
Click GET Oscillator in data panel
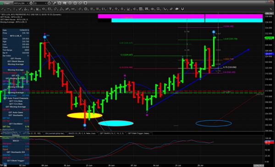(x=16, y=124)
